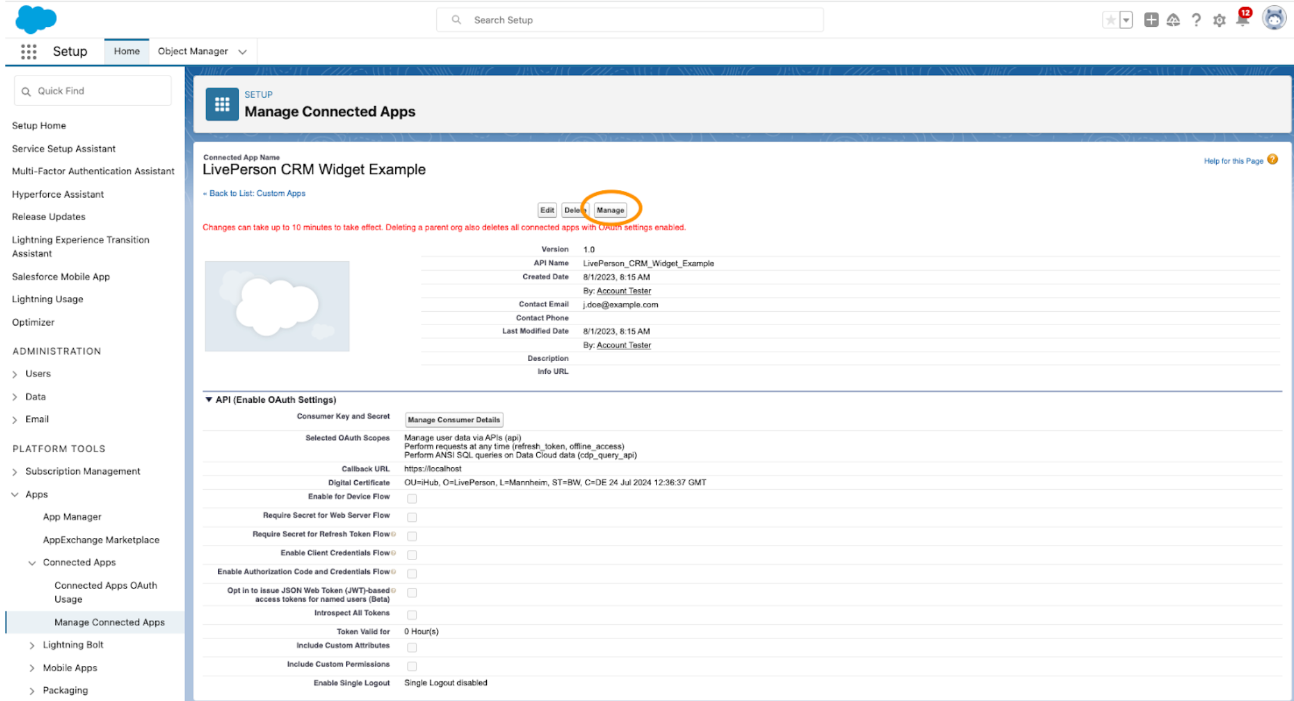Click the connected app cloud logo image
This screenshot has height=701, width=1294.
point(277,306)
